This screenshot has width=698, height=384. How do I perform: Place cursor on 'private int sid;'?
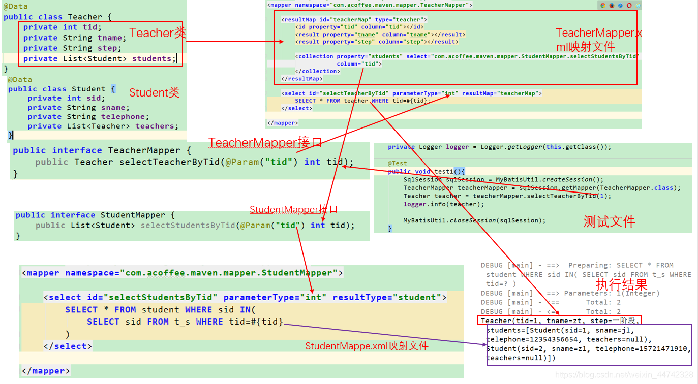pyautogui.click(x=67, y=98)
